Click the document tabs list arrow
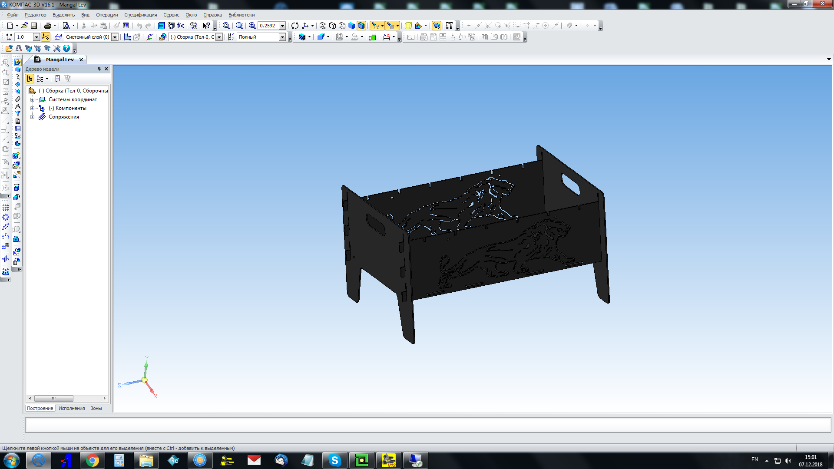The image size is (834, 469). tap(829, 59)
